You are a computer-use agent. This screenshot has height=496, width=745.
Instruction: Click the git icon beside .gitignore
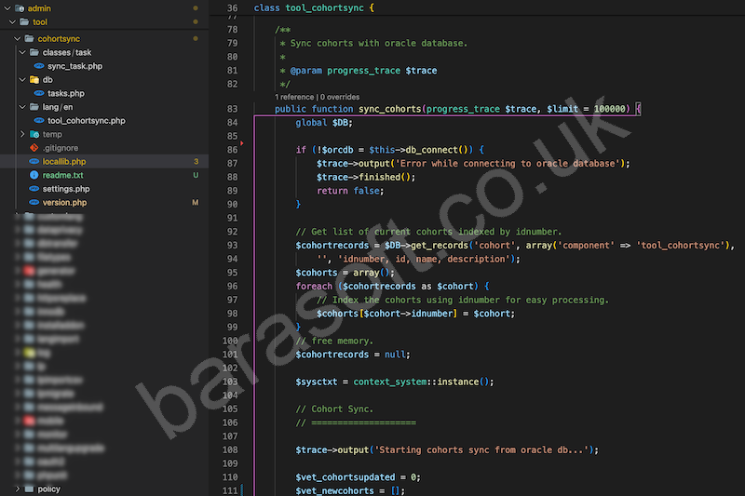[34, 148]
